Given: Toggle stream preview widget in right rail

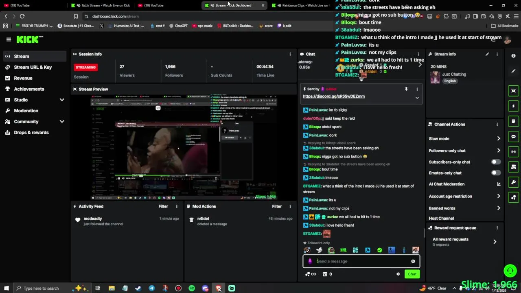Looking at the screenshot, I should tap(513, 91).
